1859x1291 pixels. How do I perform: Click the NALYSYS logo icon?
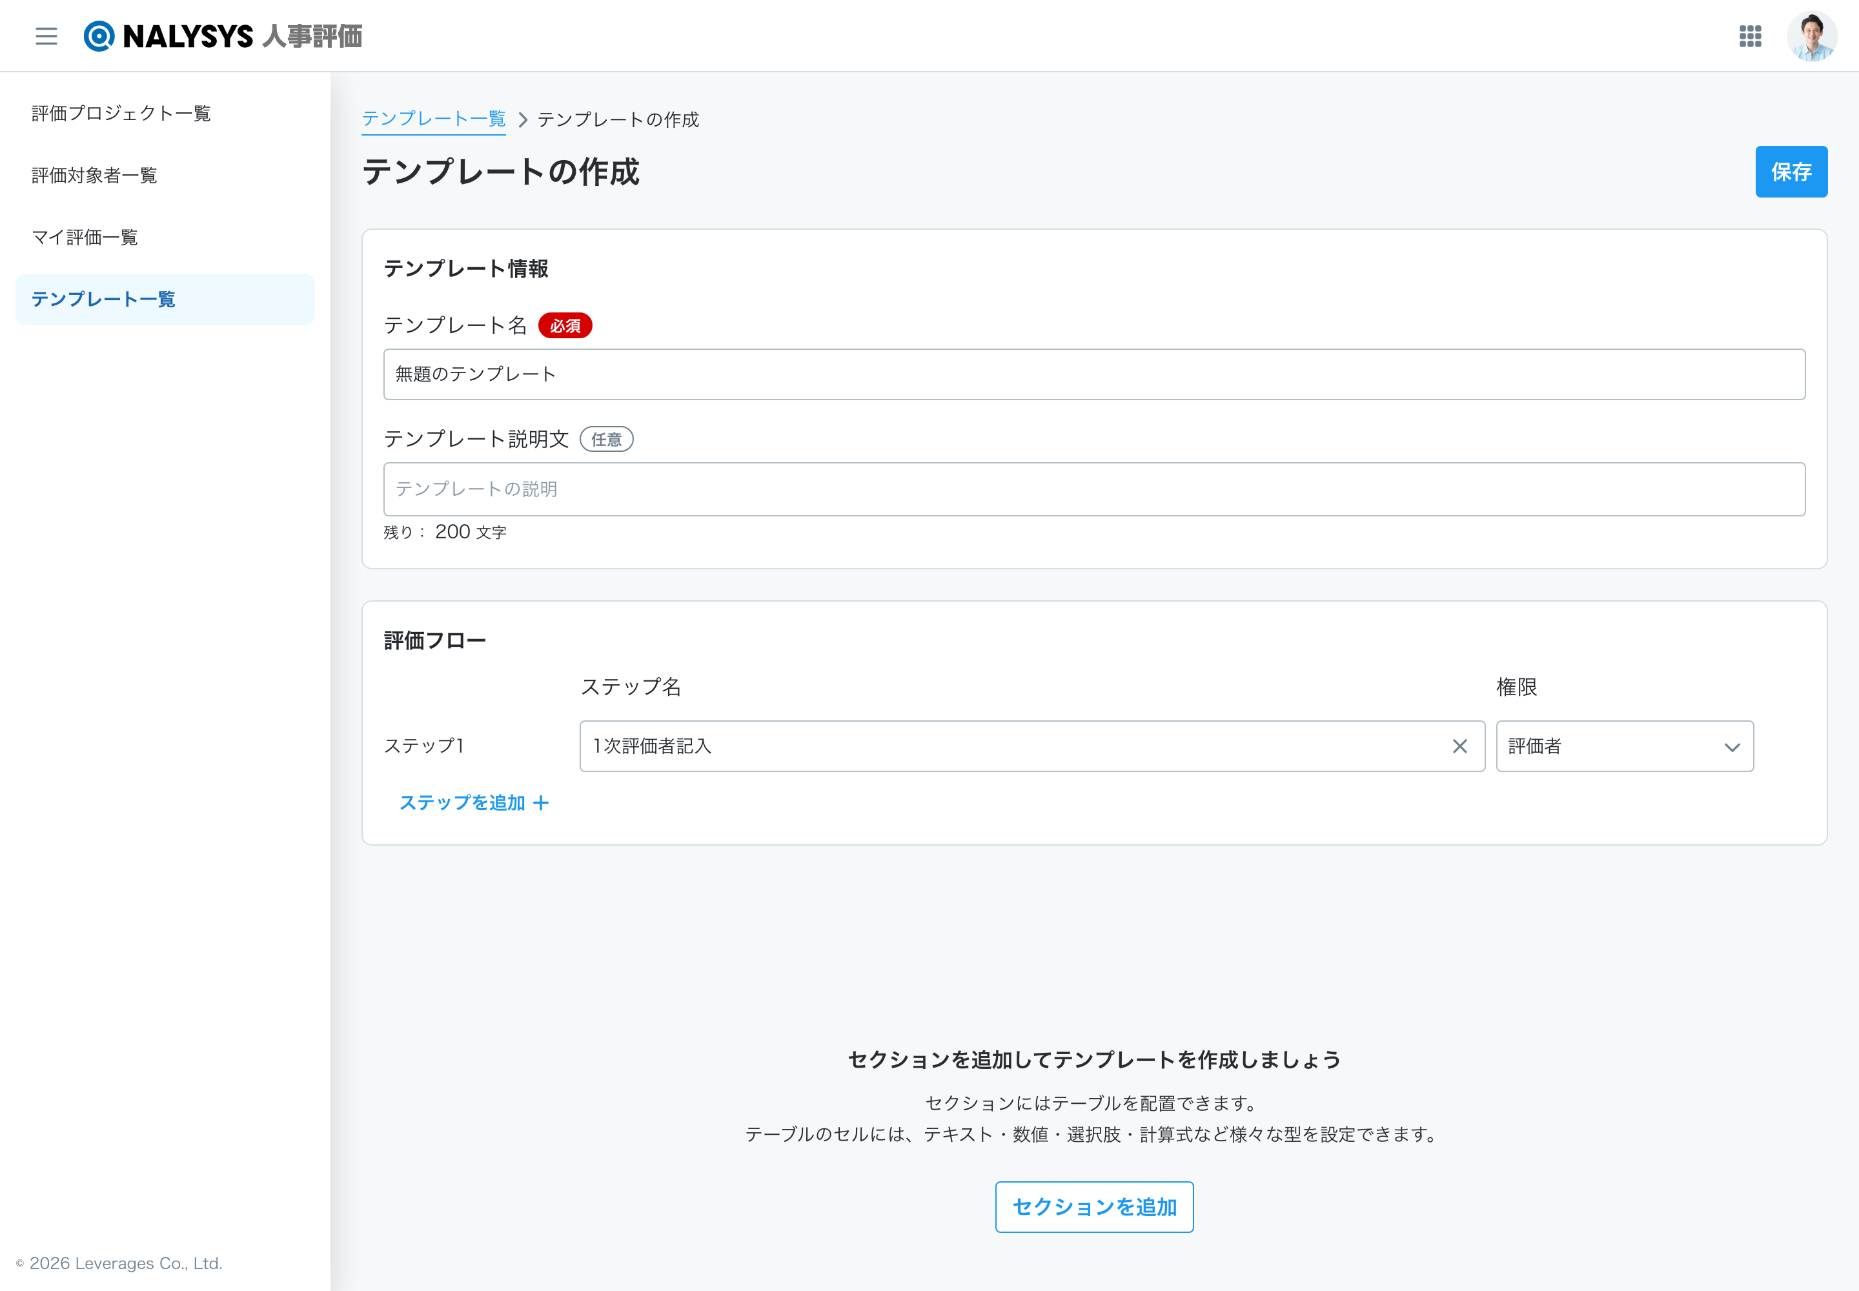tap(99, 36)
